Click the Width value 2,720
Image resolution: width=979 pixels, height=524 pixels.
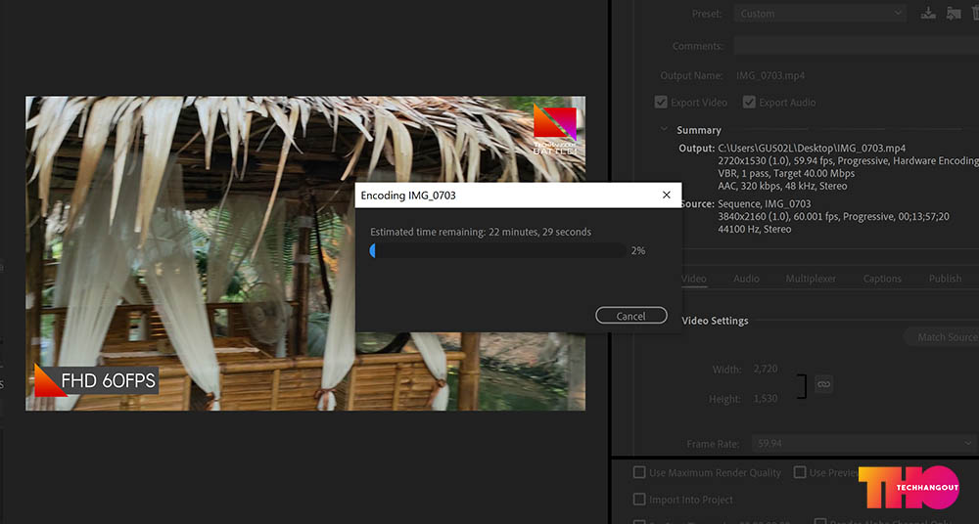(766, 370)
